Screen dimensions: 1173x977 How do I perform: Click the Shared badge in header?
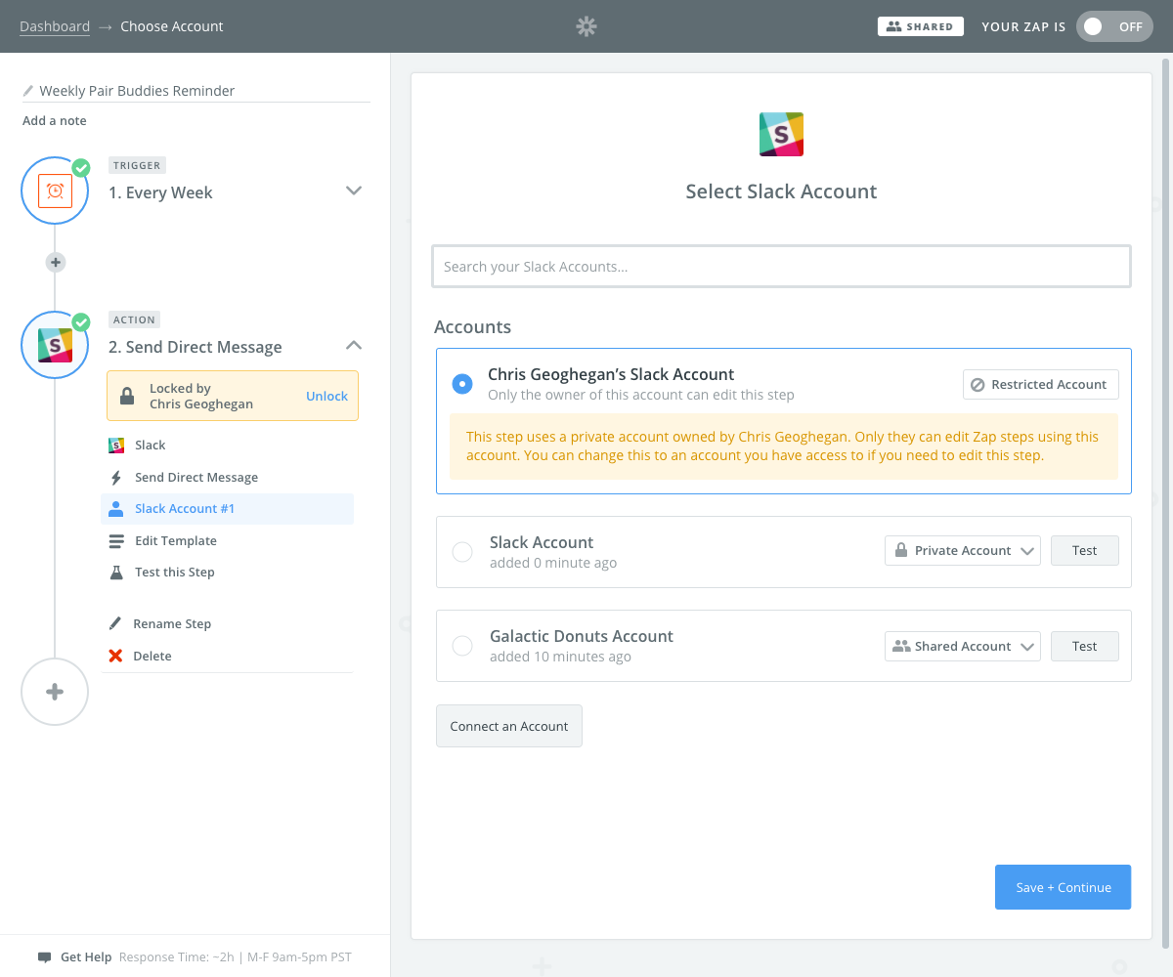[921, 26]
